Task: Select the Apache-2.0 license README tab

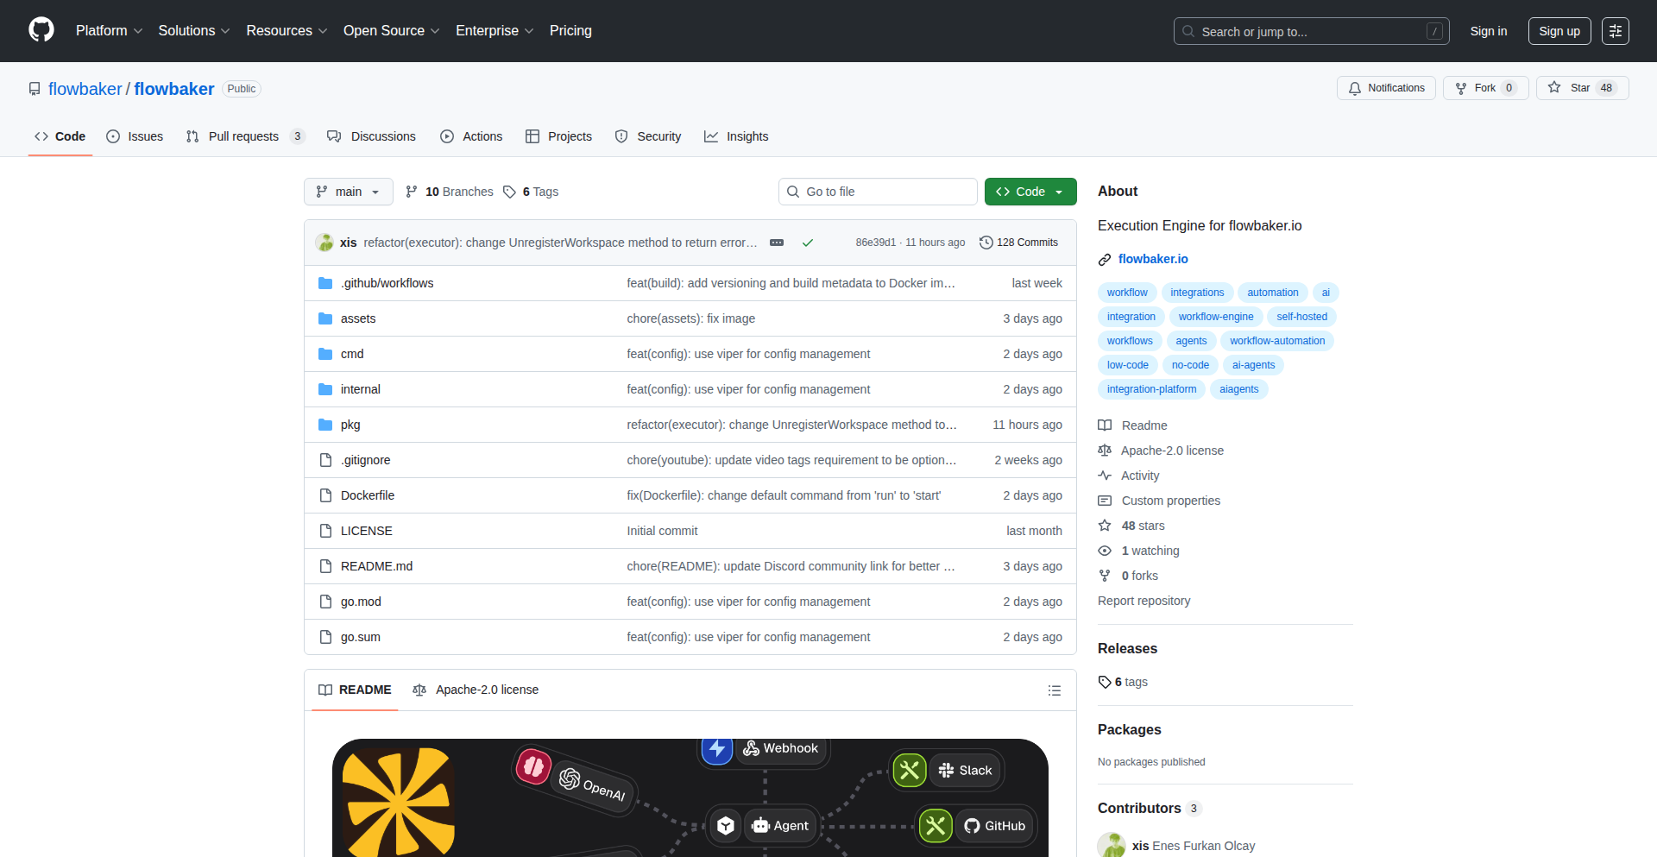Action: coord(476,690)
